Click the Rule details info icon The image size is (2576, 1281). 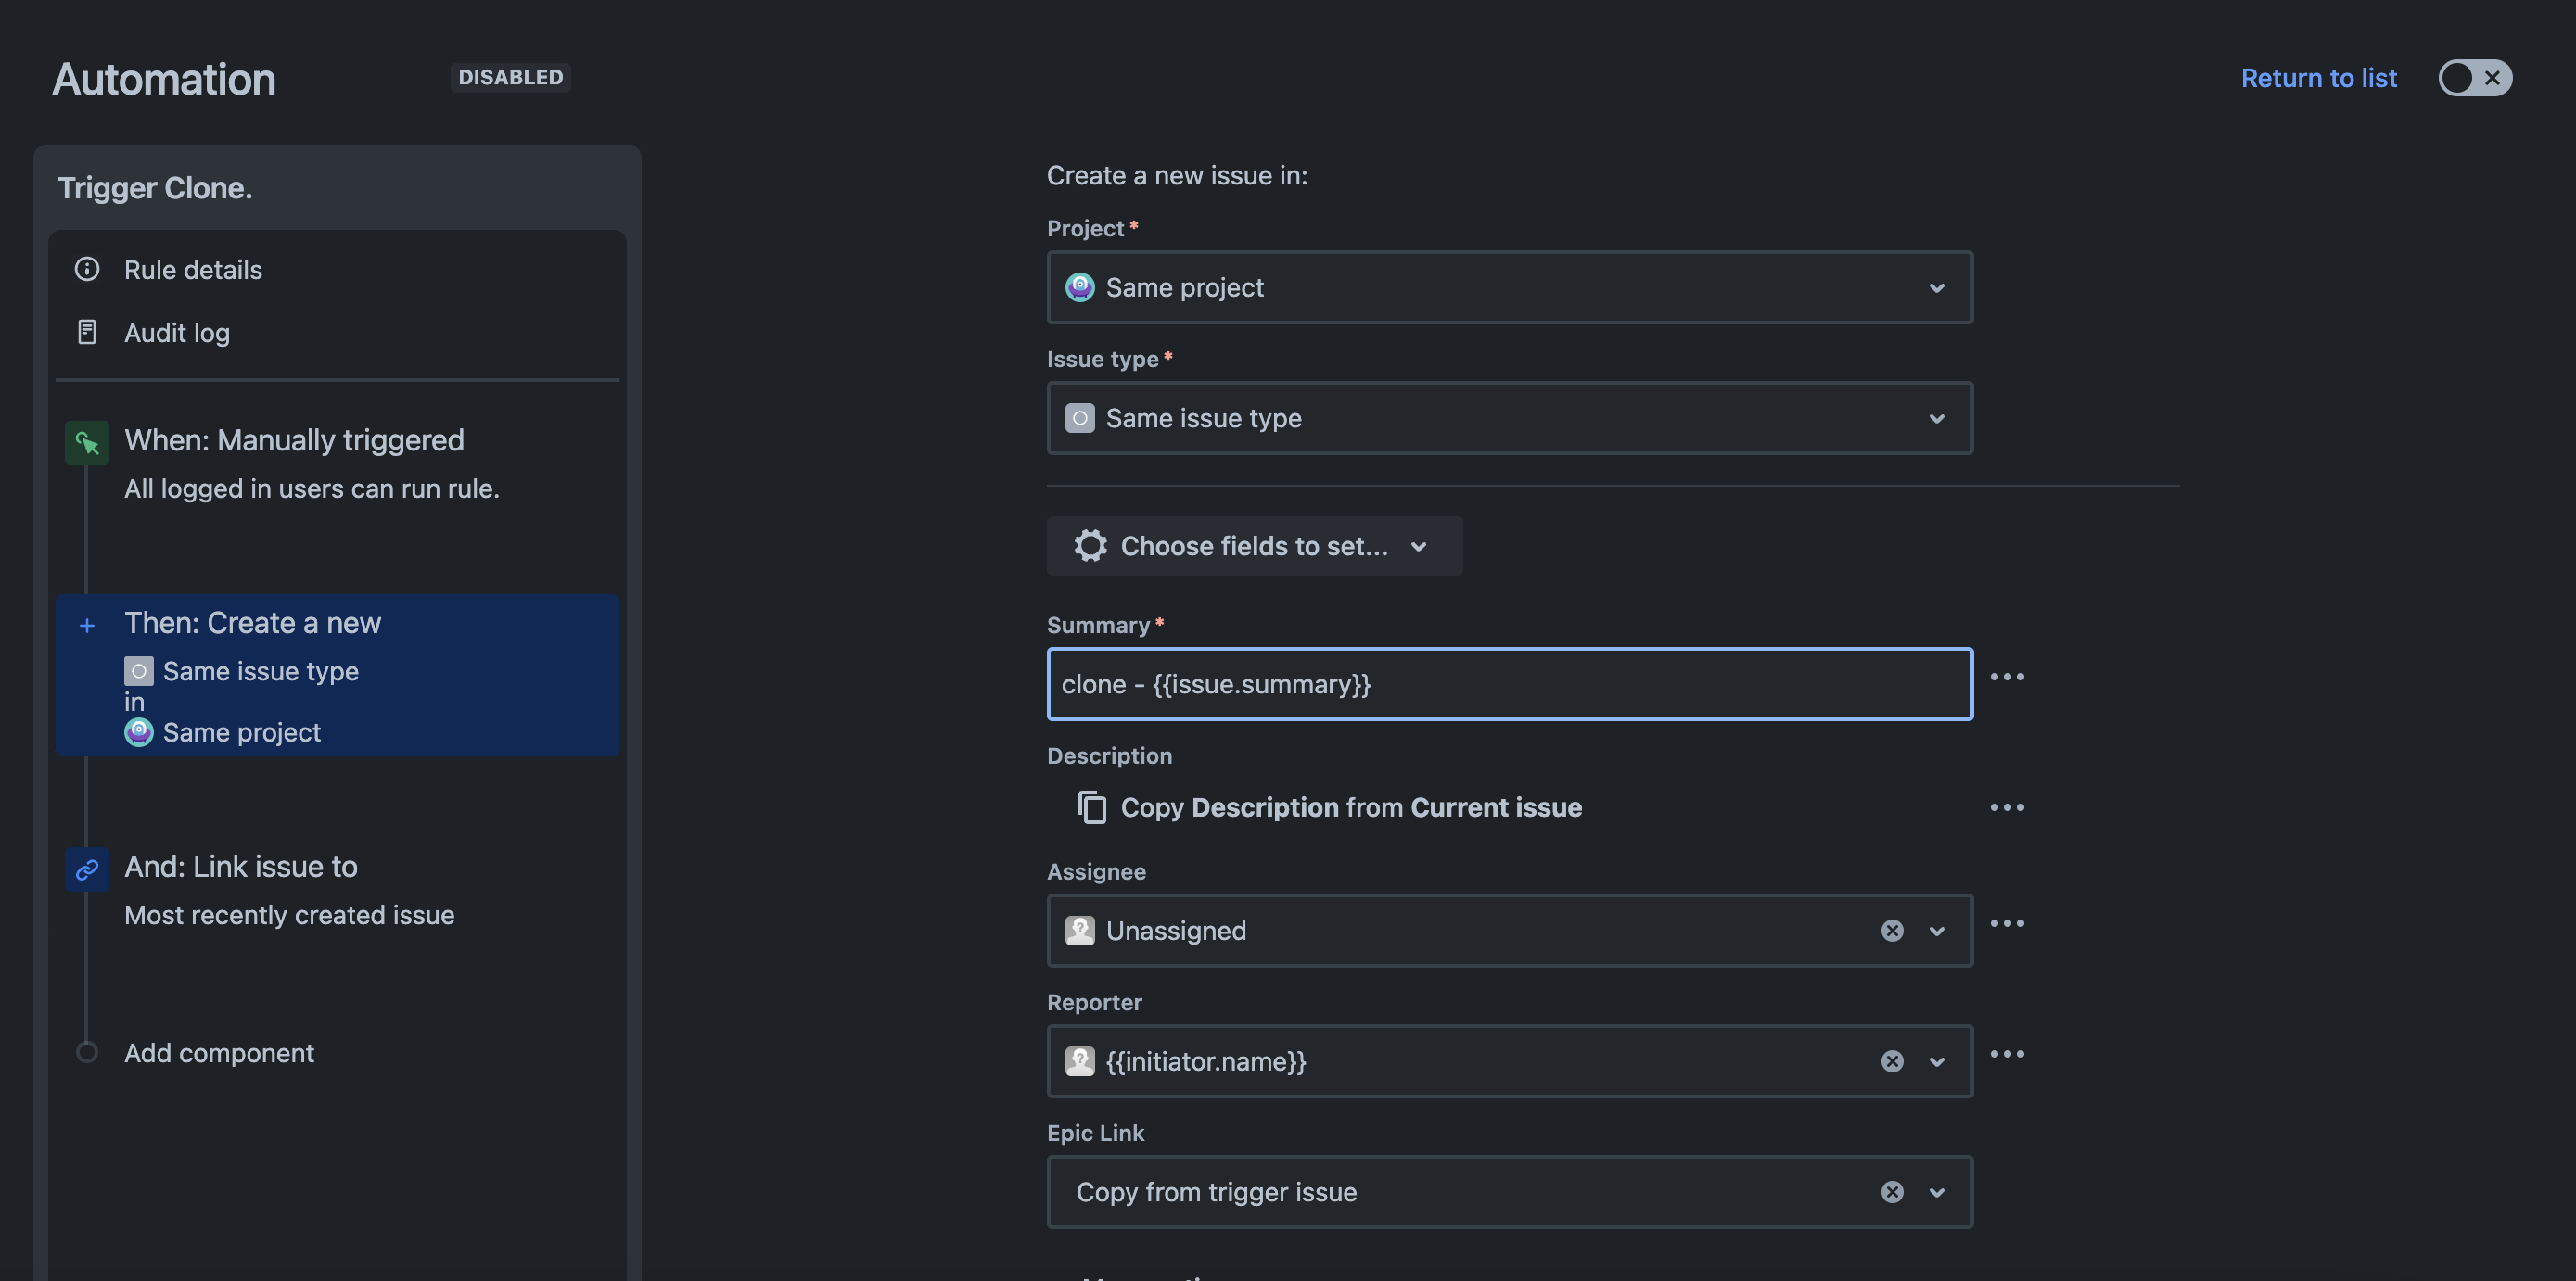[87, 270]
